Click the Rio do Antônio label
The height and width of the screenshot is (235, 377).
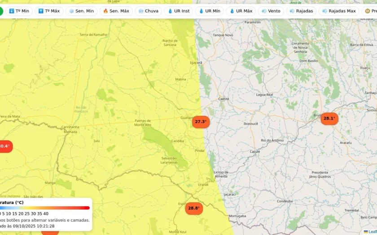coord(272,140)
